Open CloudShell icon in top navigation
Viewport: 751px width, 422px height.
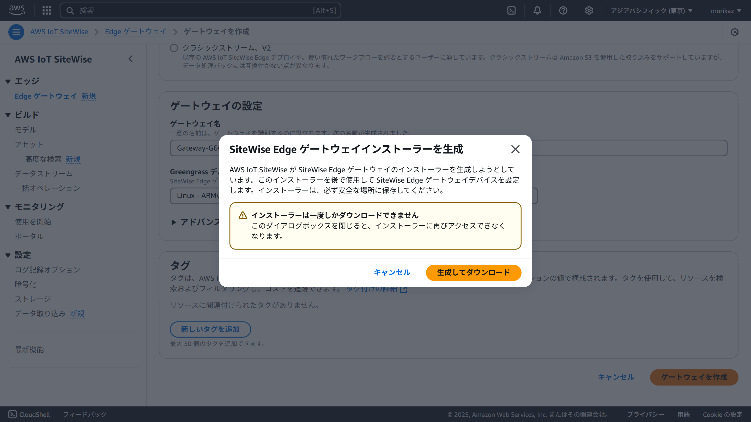[x=511, y=10]
